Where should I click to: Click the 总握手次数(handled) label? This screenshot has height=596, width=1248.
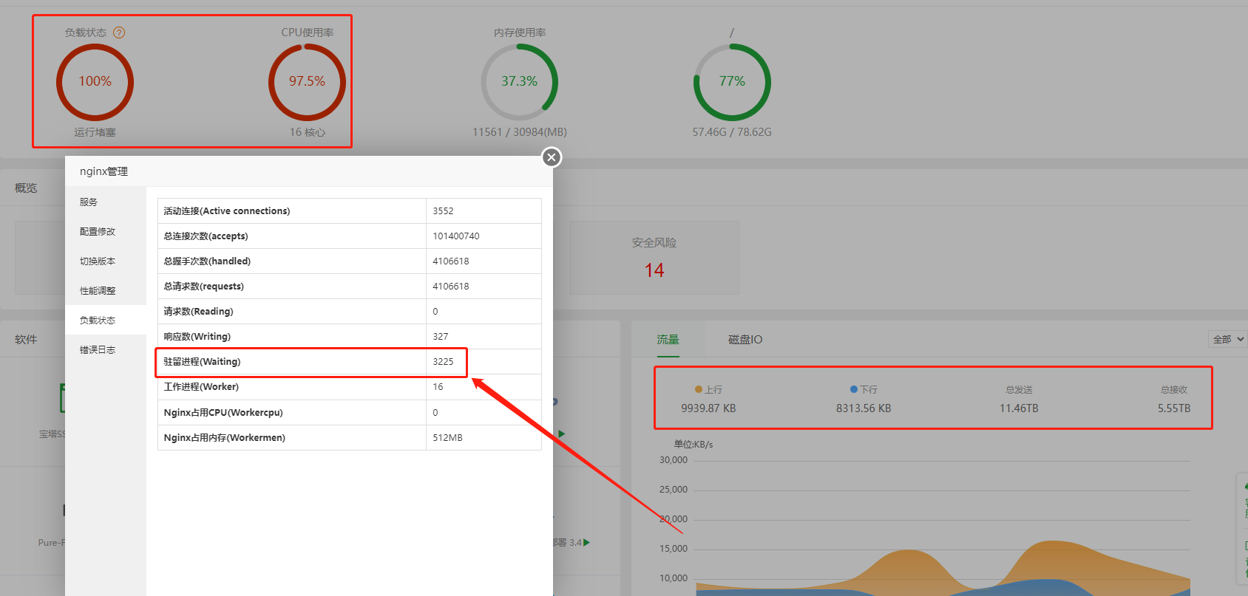click(x=207, y=261)
